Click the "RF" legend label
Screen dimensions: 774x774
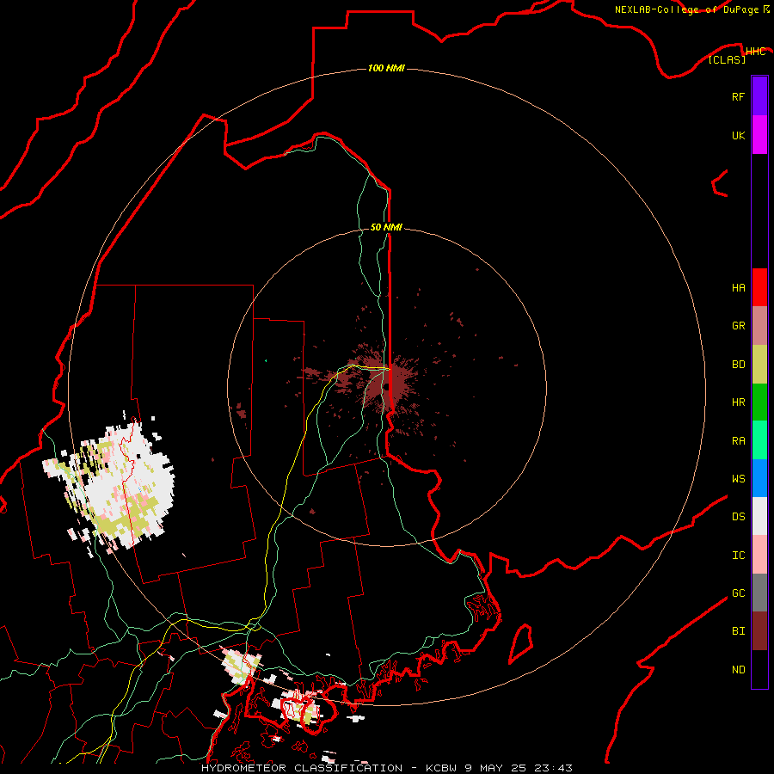738,97
